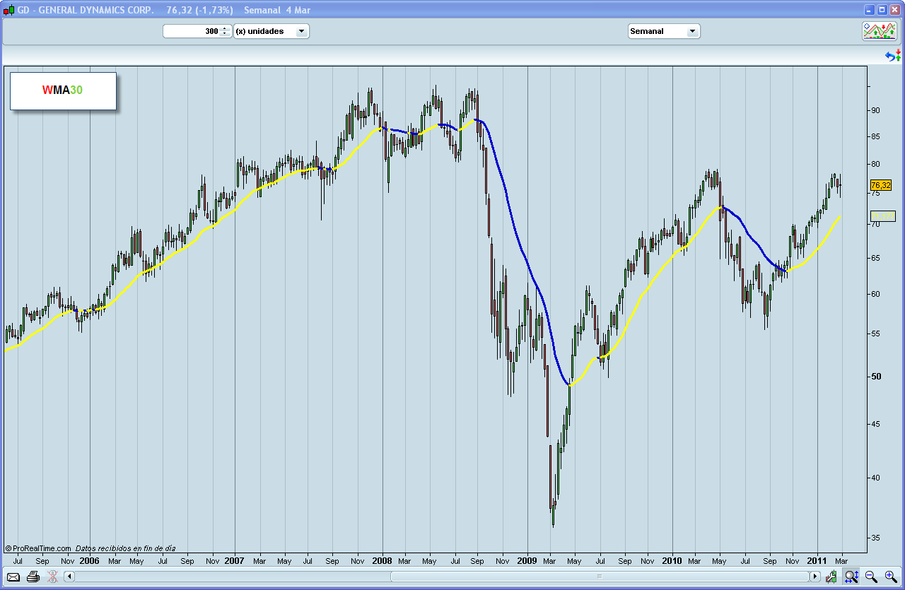Click the undo arrow icon
This screenshot has height=590, width=905.
(x=889, y=56)
